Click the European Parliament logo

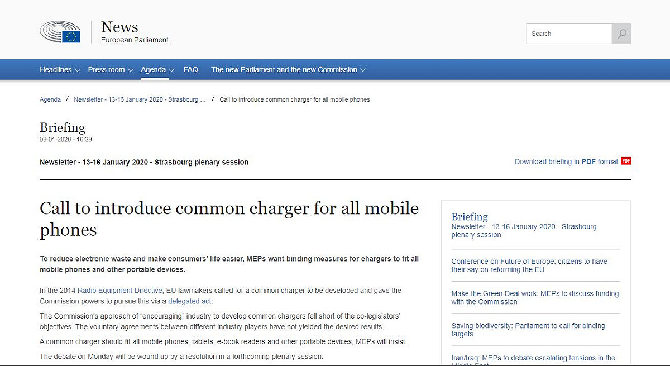(60, 32)
